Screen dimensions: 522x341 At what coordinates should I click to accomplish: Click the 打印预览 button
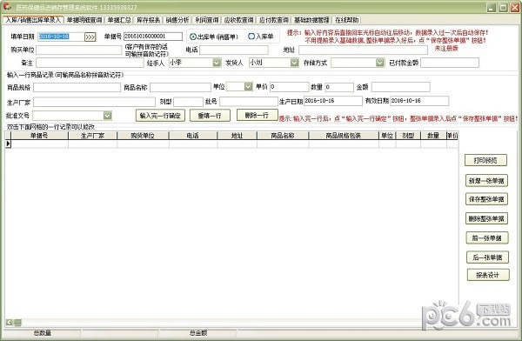485,160
